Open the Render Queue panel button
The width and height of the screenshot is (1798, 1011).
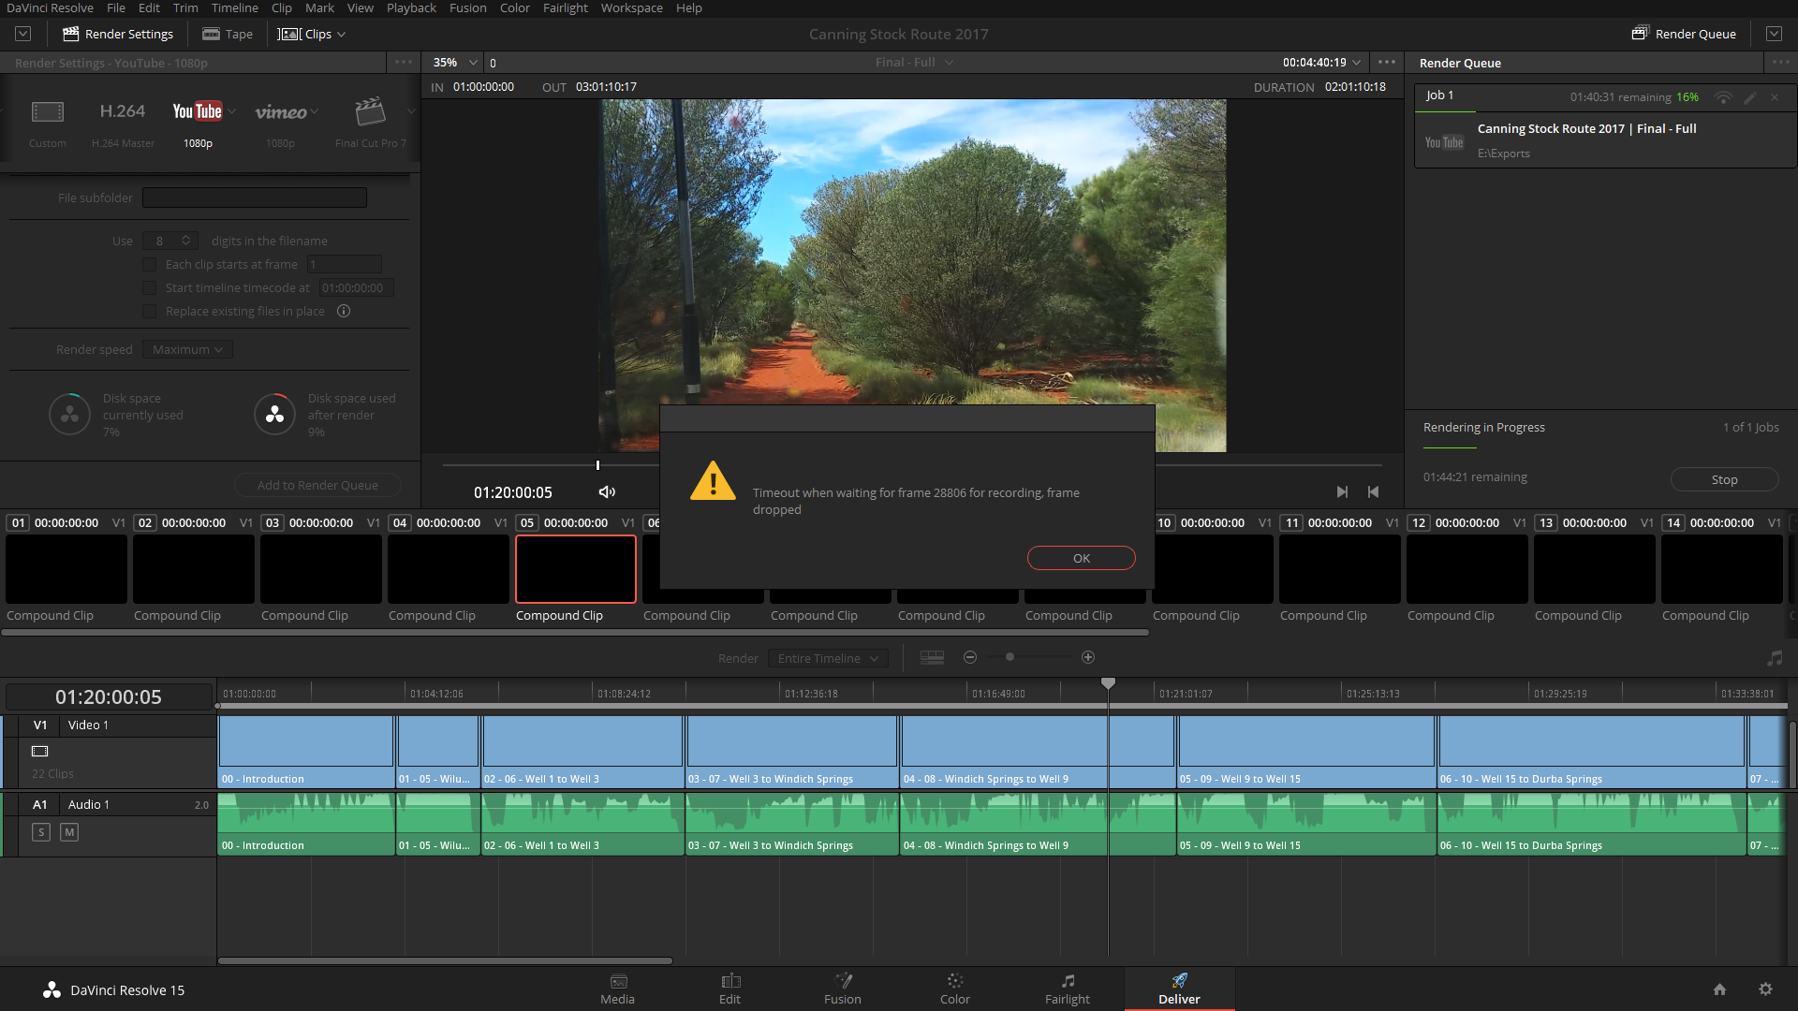(1684, 34)
